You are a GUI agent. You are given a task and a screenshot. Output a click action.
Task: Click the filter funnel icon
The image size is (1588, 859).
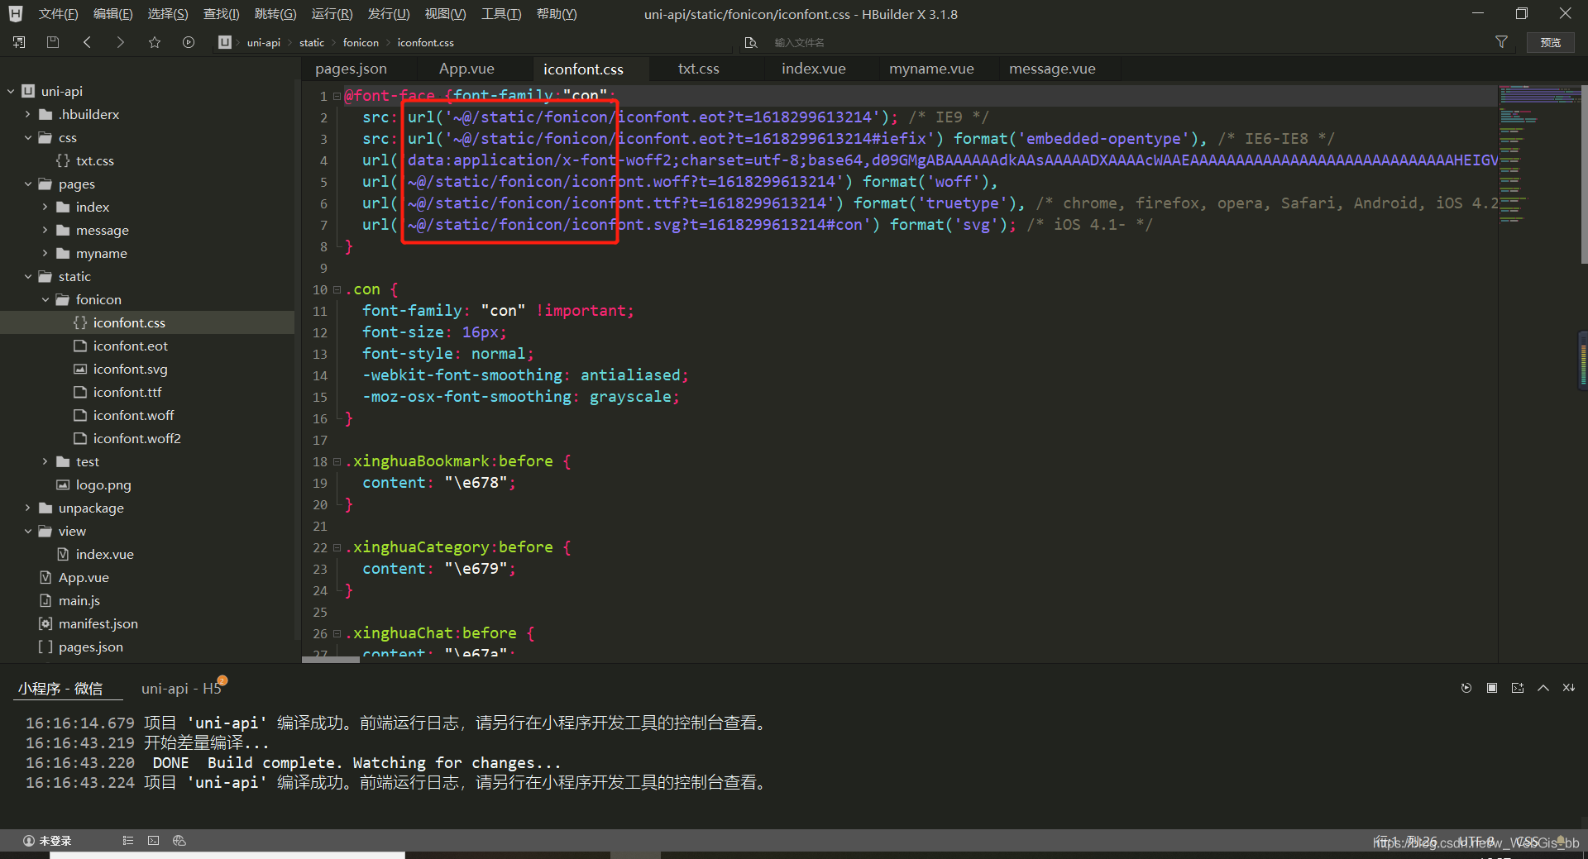pos(1501,42)
